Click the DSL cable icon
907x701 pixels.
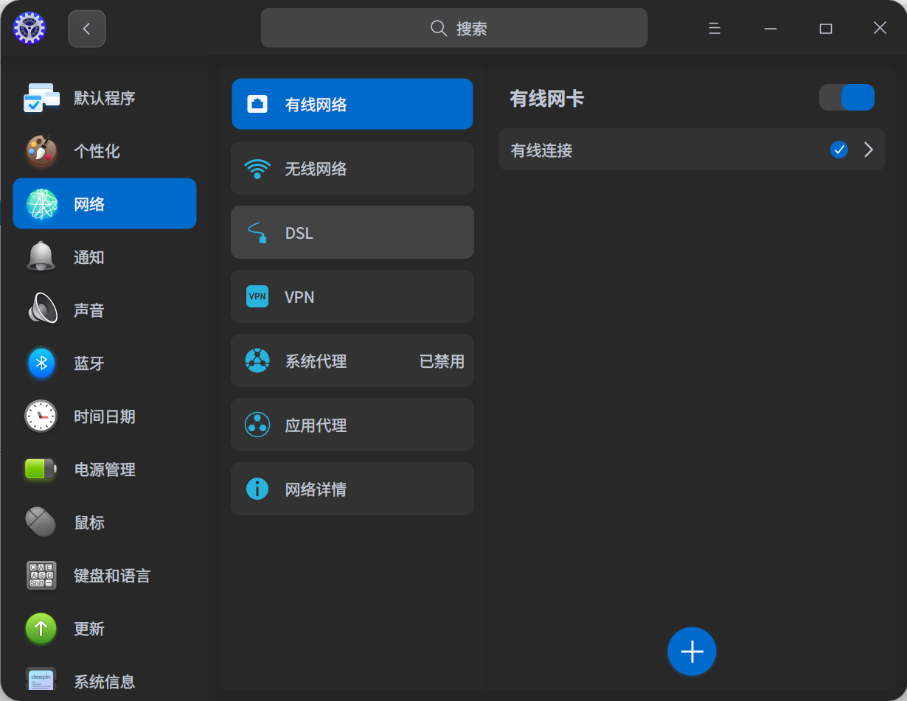tap(257, 233)
